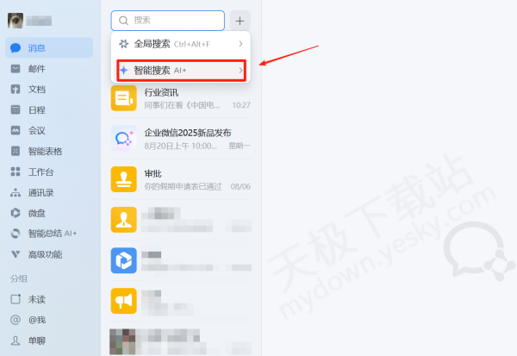The image size is (517, 356).
Task: Open the 邮件 mail icon in sidebar
Action: pos(16,69)
